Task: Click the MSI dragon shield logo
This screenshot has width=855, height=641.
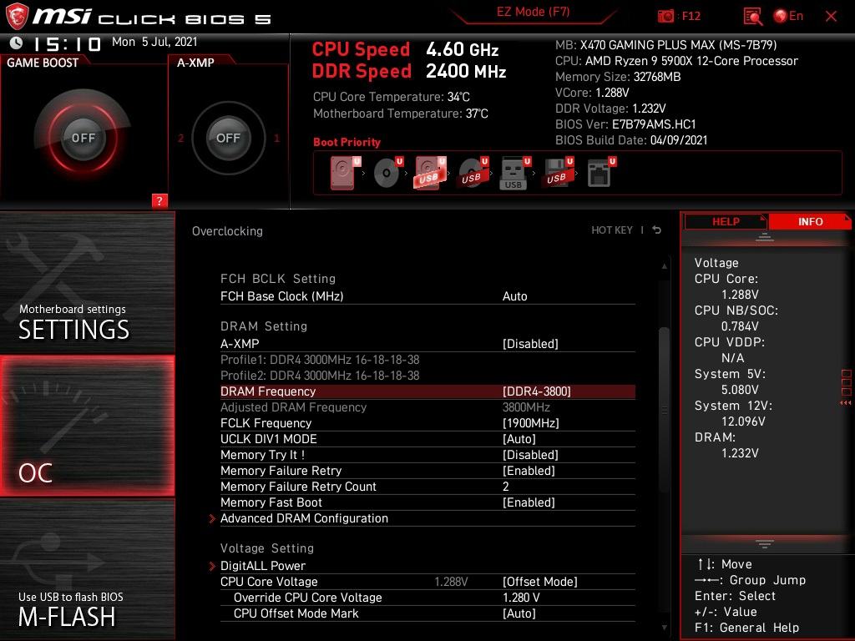Action: click(17, 16)
